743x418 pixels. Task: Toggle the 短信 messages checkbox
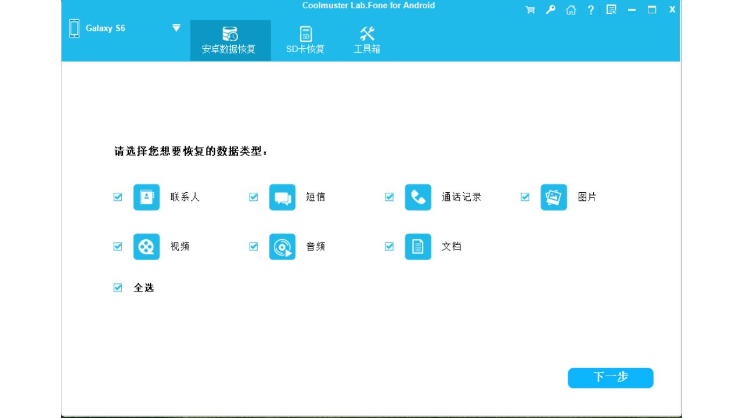(x=253, y=197)
